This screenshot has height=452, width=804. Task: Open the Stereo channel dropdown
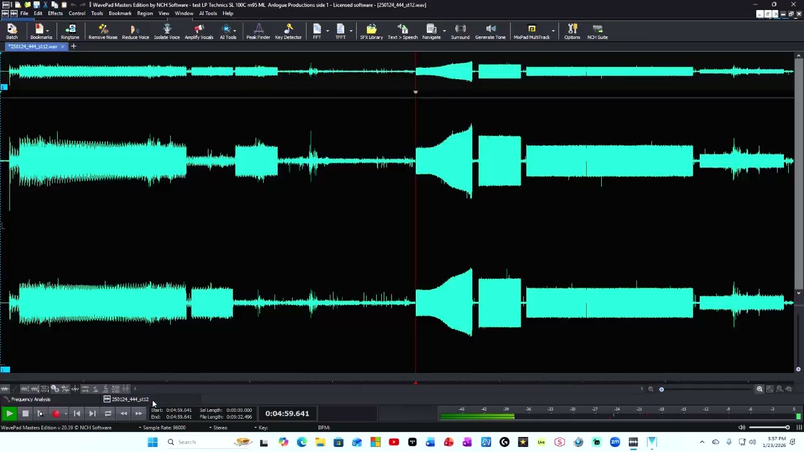click(x=218, y=428)
